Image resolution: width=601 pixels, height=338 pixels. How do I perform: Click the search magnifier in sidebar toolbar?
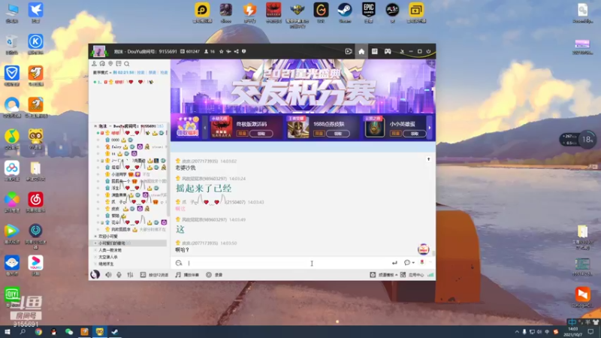(126, 64)
